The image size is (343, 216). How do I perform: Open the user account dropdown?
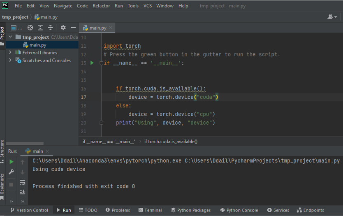point(332,17)
